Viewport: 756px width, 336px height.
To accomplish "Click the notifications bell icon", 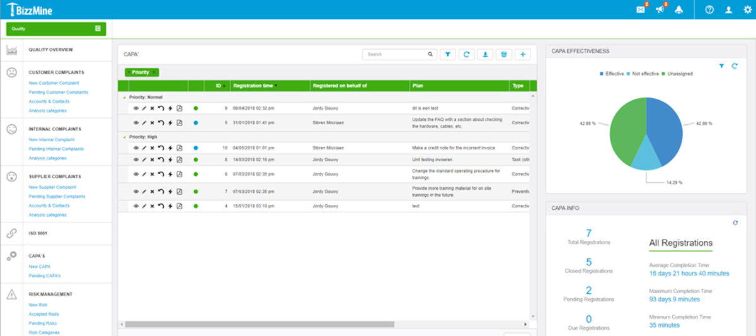I will pos(679,10).
